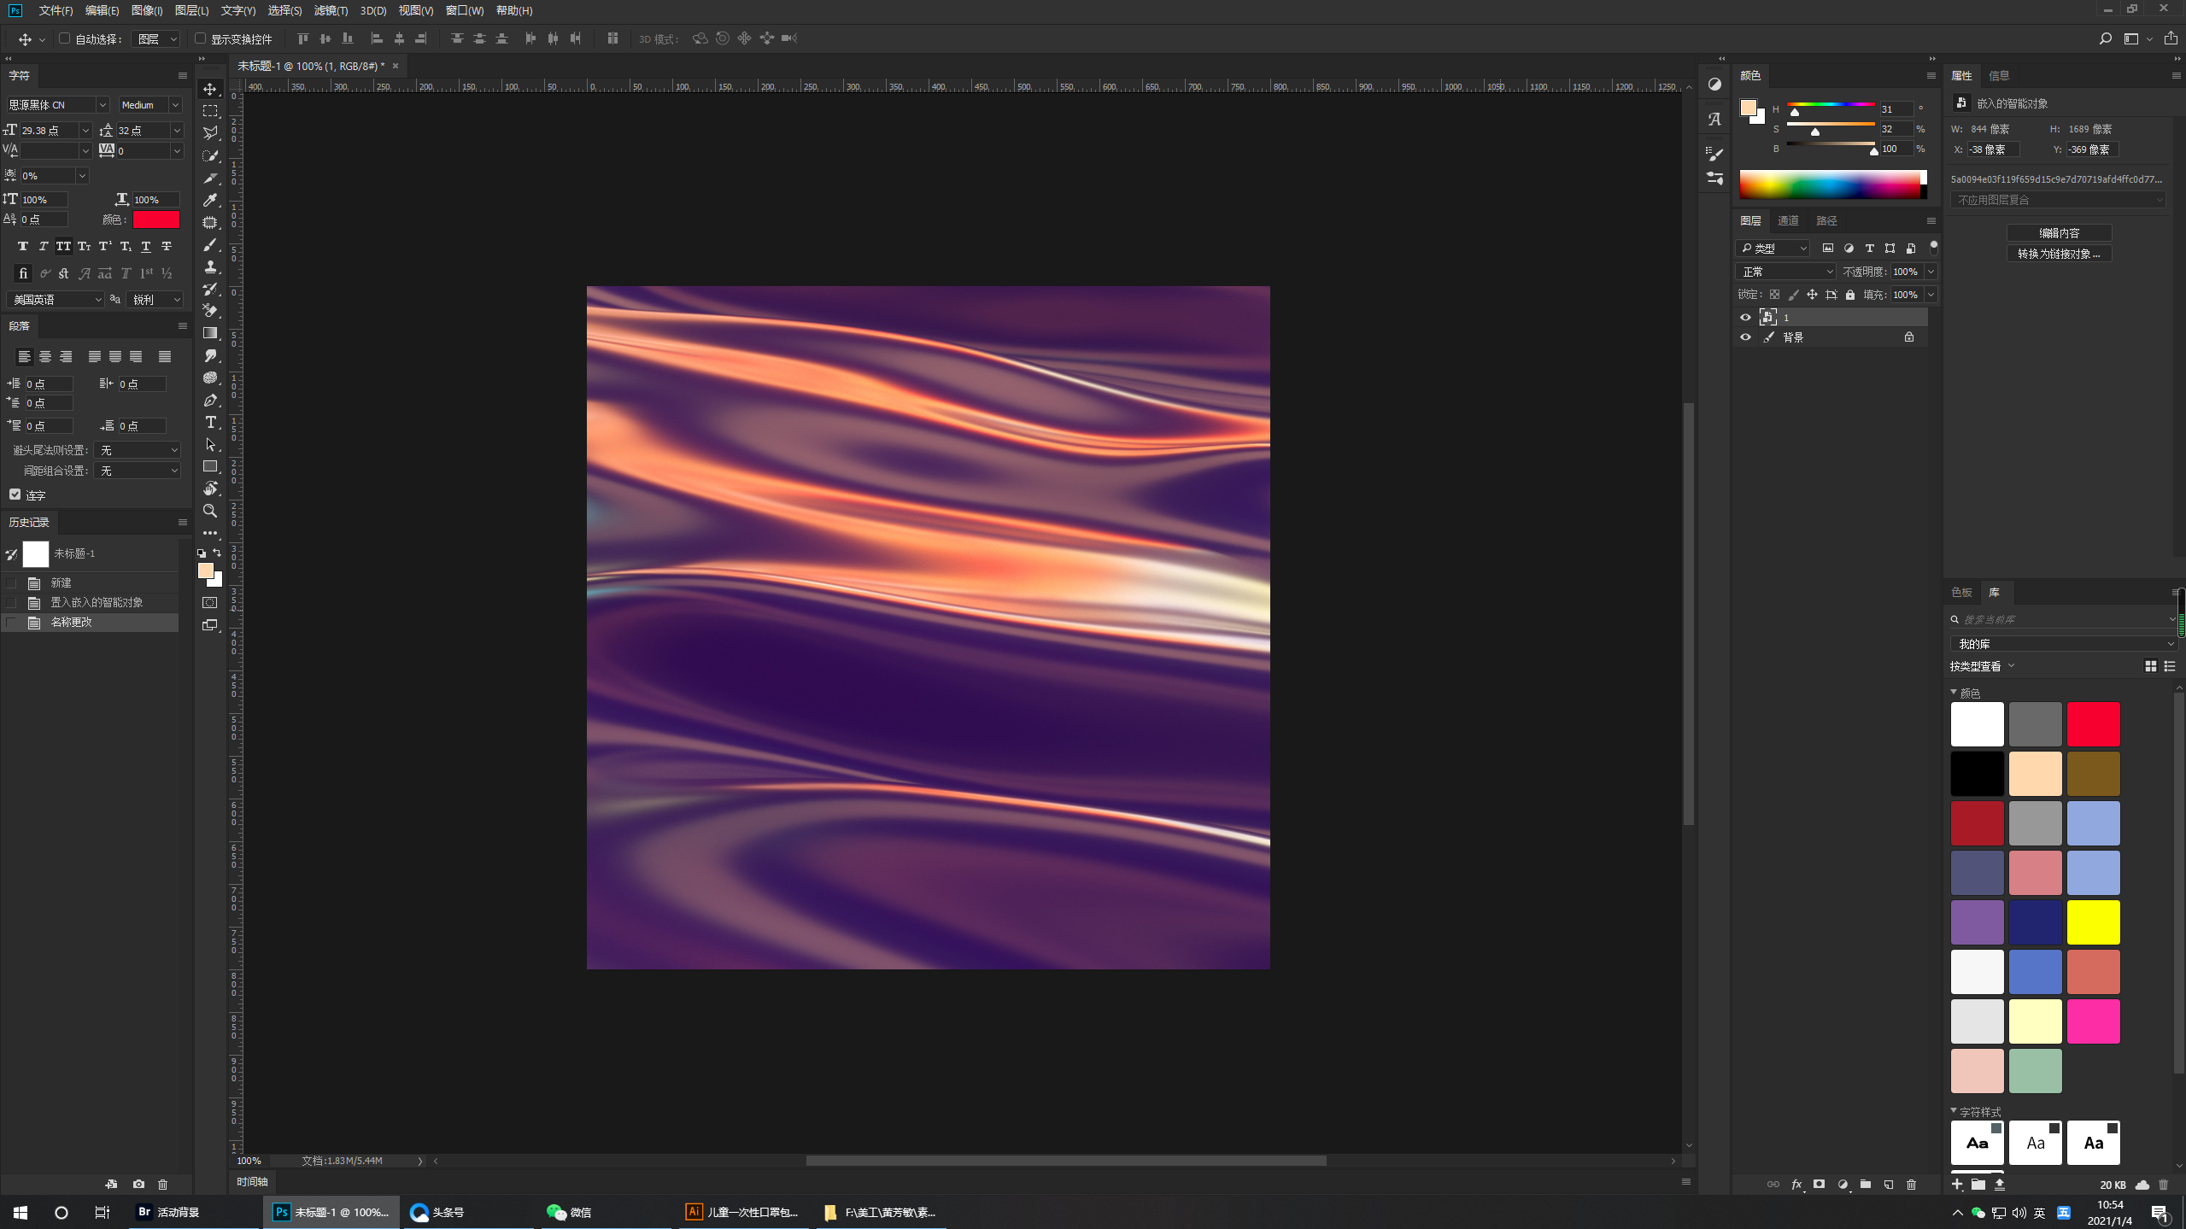Screen dimensions: 2186x1229
Task: Select the Eyedropper tool
Action: [209, 200]
